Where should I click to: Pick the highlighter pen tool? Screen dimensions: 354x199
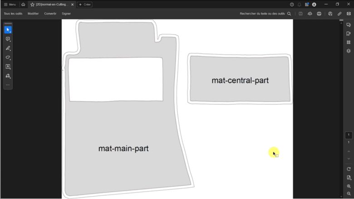click(8, 48)
